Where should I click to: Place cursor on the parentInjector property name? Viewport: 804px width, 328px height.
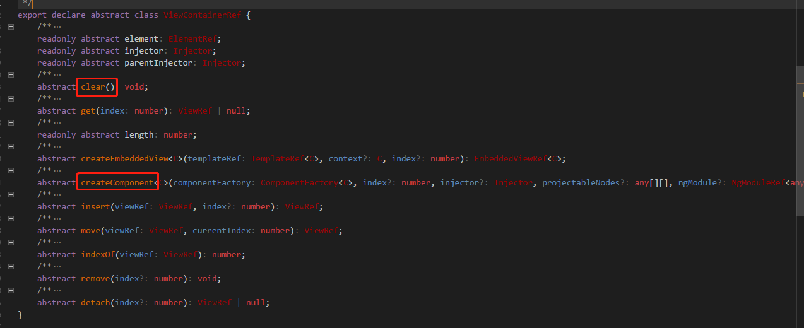click(158, 63)
